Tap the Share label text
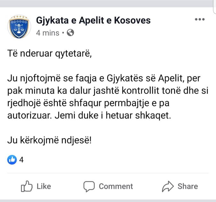 188,186
